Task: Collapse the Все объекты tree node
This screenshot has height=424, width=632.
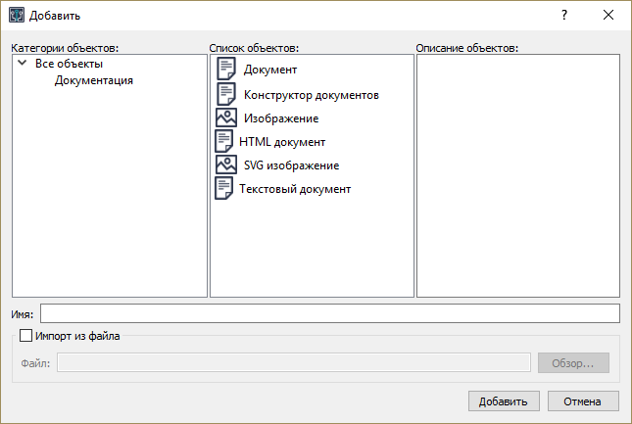Action: point(23,63)
